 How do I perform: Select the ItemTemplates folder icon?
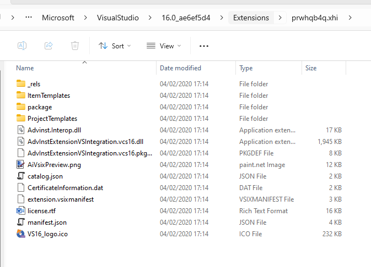coord(21,95)
